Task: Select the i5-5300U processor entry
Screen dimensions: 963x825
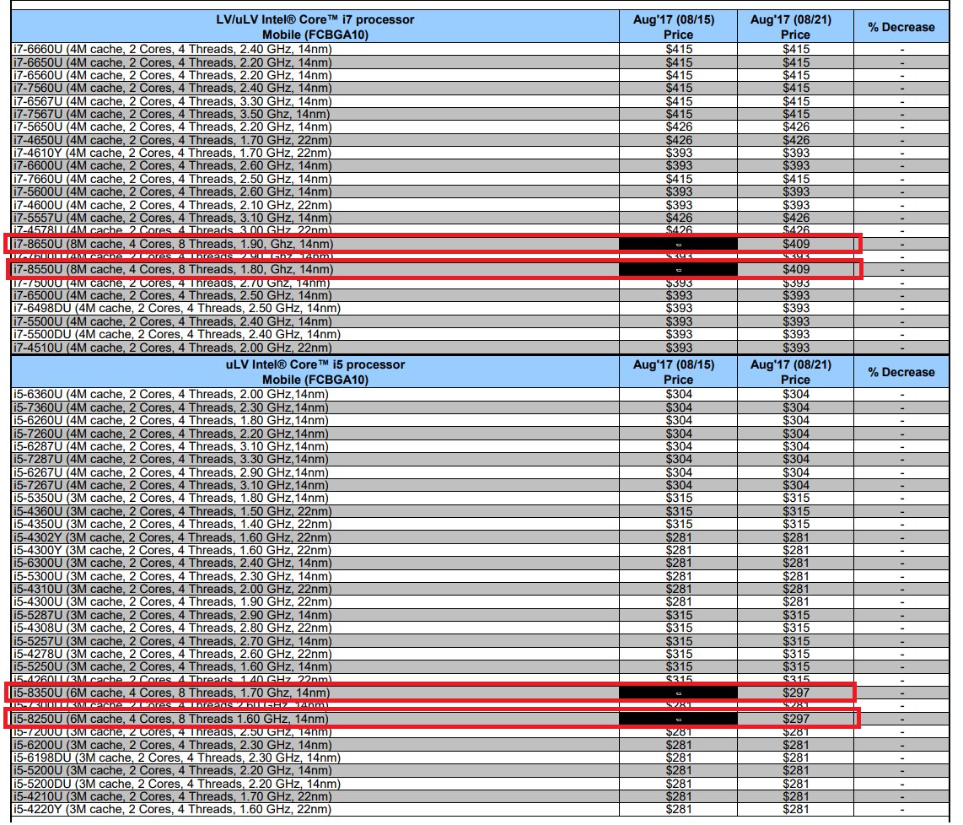Action: (173, 577)
